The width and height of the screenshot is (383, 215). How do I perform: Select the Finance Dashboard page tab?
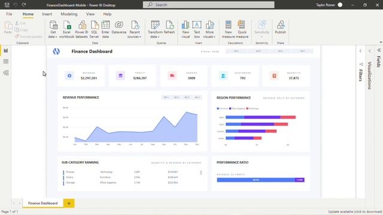[x=42, y=203]
